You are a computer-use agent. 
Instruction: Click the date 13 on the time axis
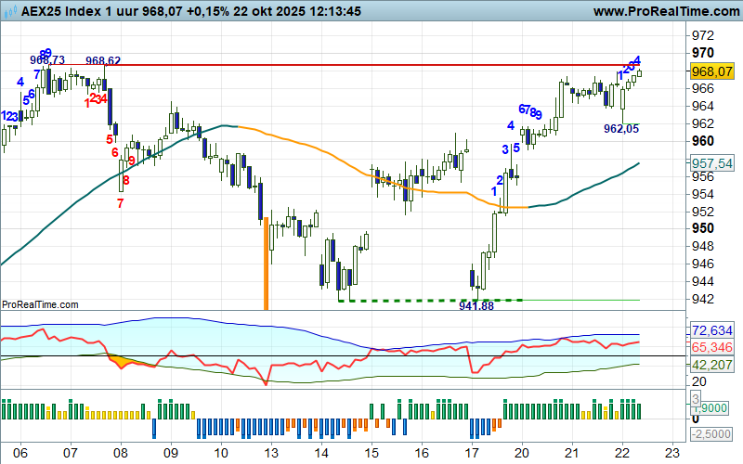click(271, 453)
